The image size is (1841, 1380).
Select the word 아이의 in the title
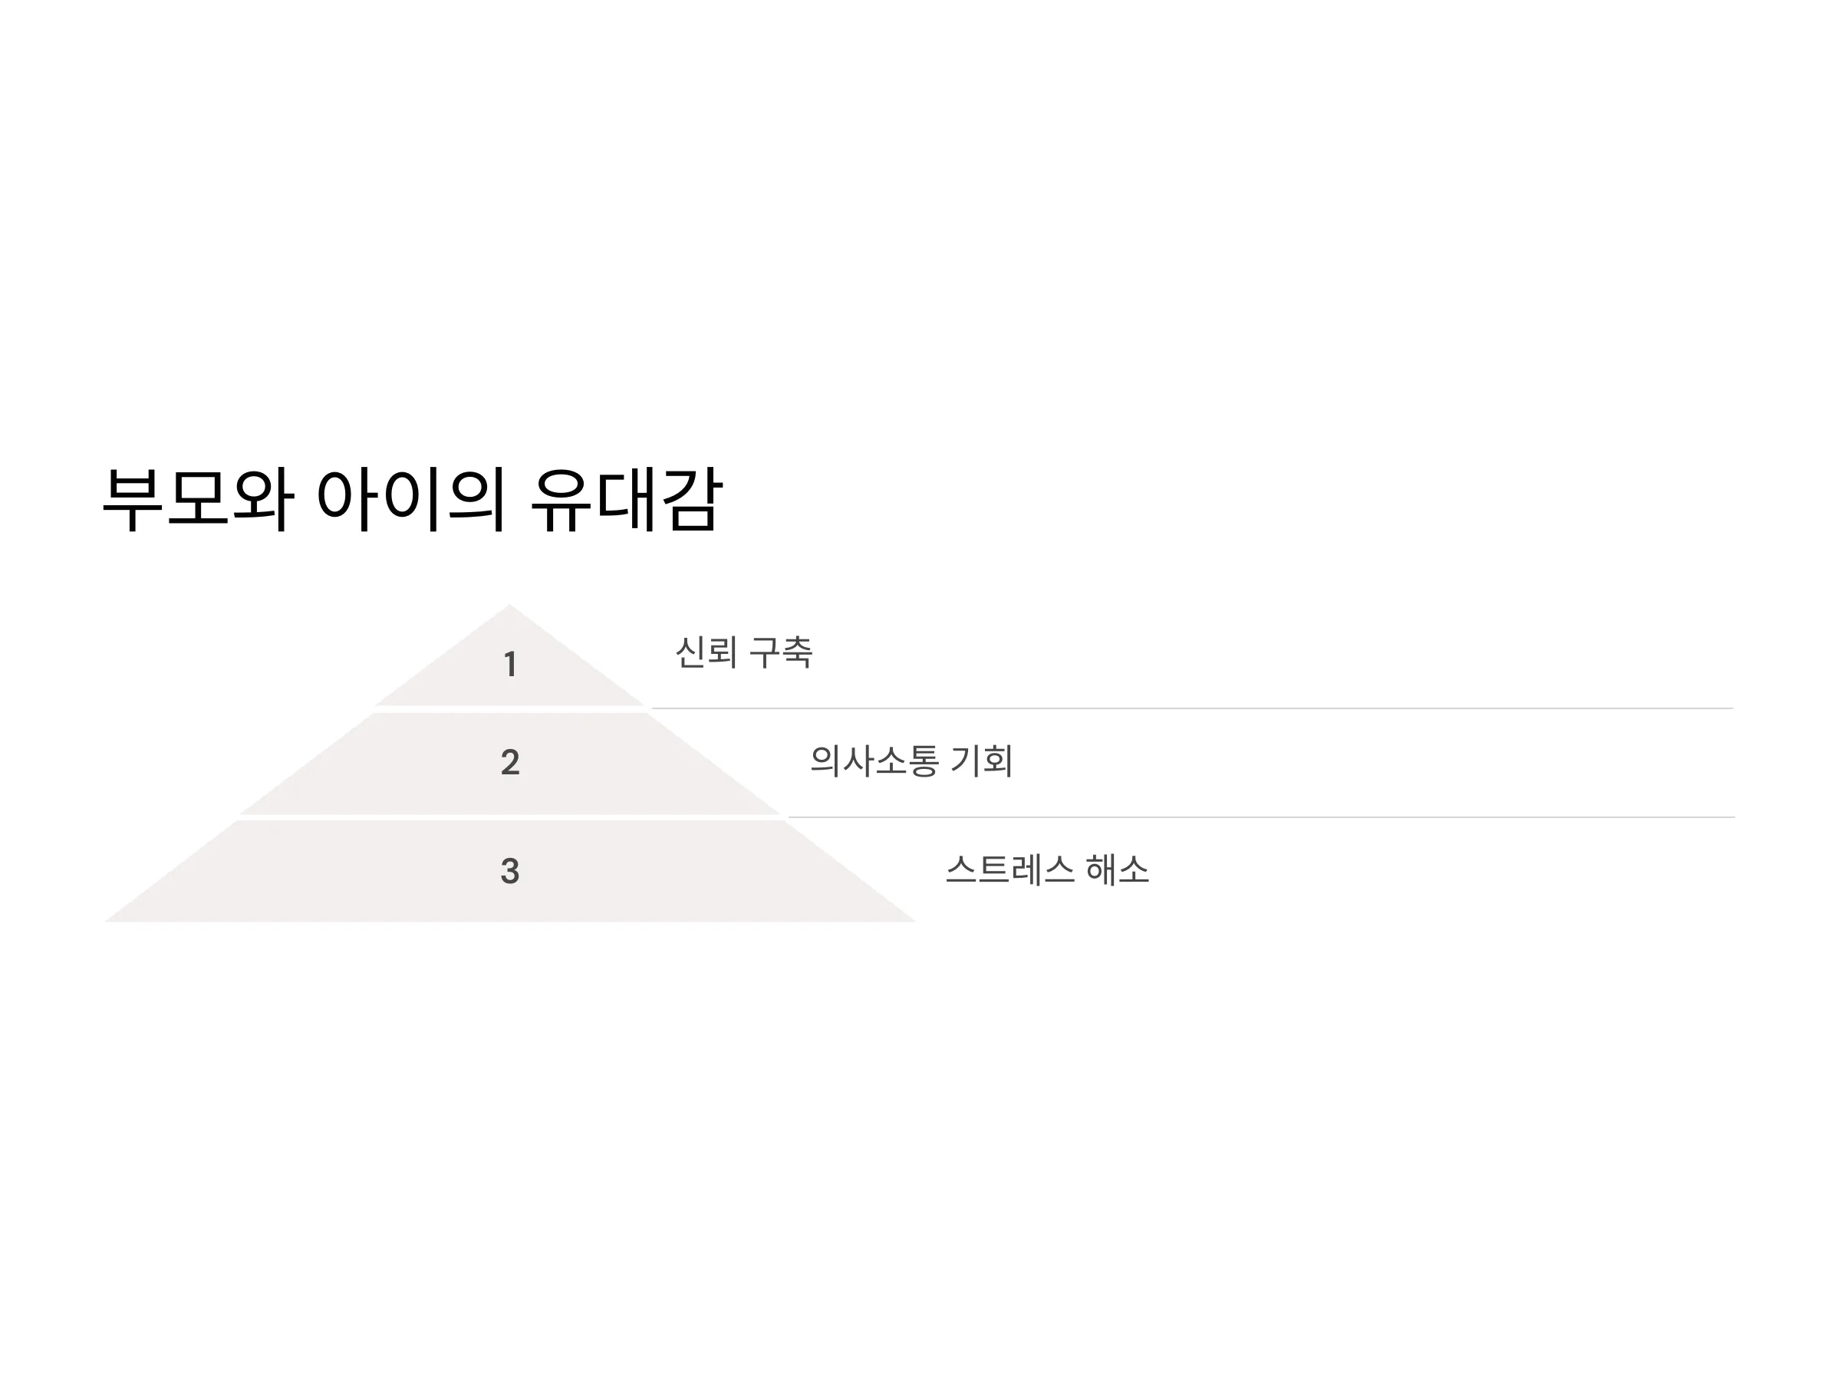click(411, 499)
